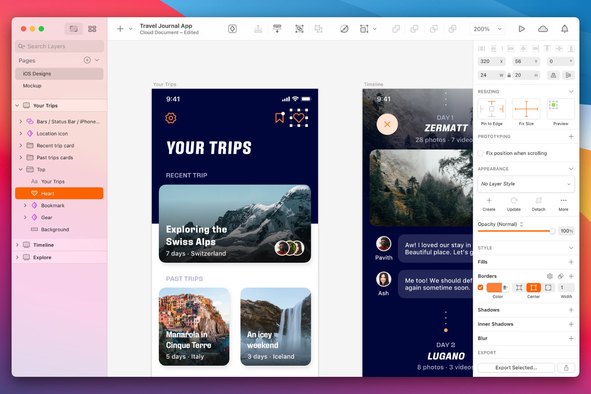The width and height of the screenshot is (591, 394).
Task: Expand the Recent trip card group
Action: click(x=21, y=145)
